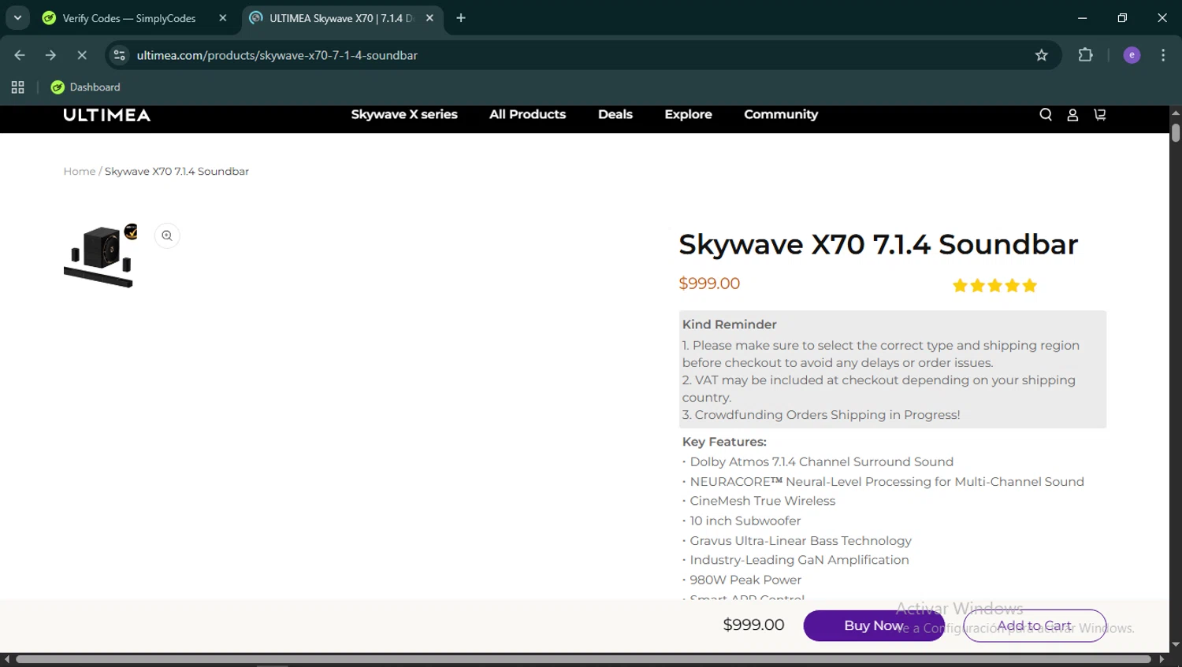Open the apps grid in bookmarks bar
The width and height of the screenshot is (1182, 667).
tap(17, 87)
